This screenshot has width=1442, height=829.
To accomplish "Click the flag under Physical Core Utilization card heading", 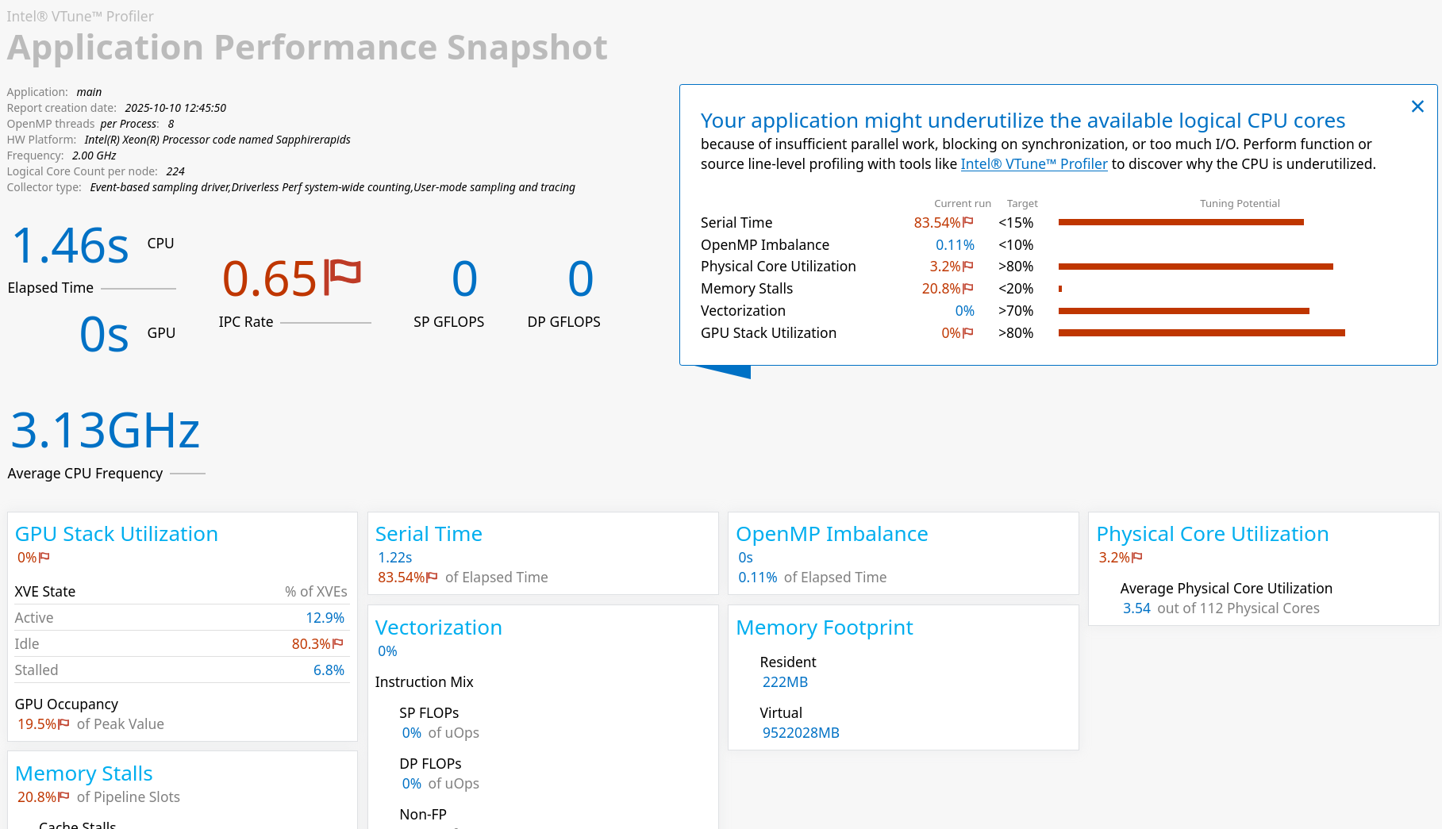I will [x=1137, y=558].
